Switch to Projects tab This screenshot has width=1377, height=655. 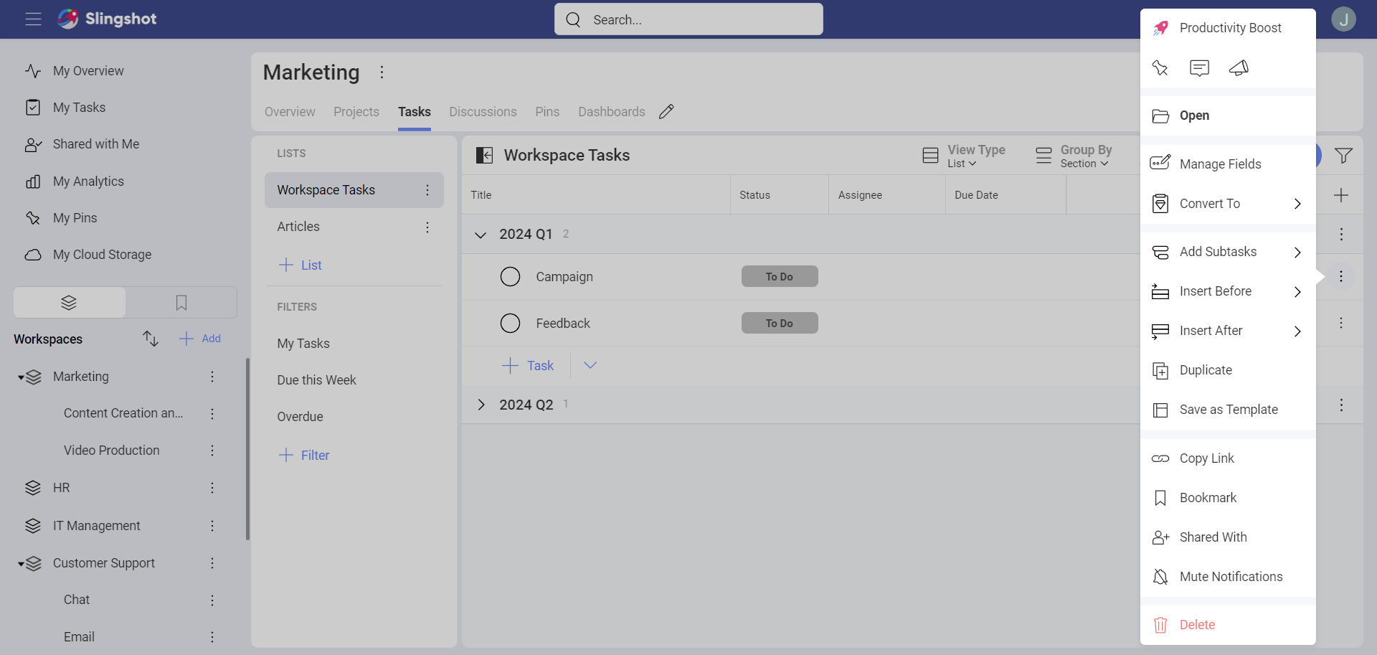click(356, 112)
